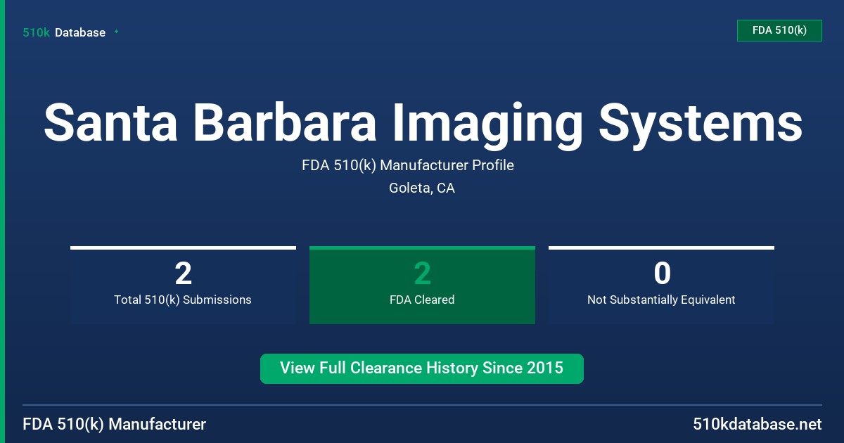Click the Goleta, CA location text

[422, 188]
